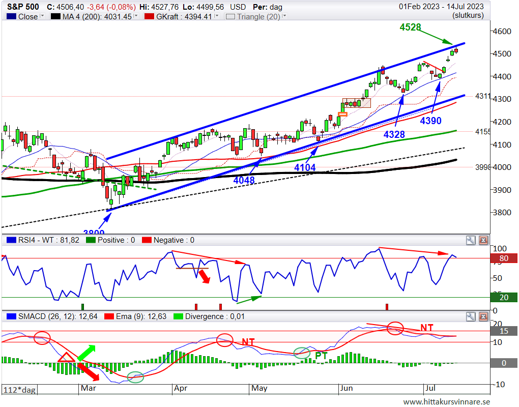519x407 pixels.
Task: Click the C: 4506,40 close value
Action: click(x=65, y=7)
